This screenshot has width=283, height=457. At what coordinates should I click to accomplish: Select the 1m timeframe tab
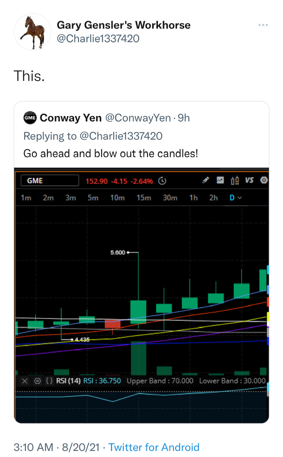(x=26, y=197)
